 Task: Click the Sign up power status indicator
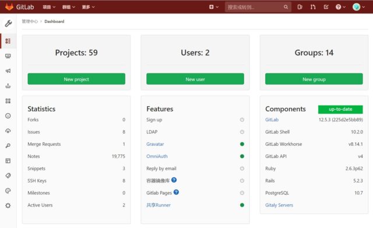pos(242,120)
